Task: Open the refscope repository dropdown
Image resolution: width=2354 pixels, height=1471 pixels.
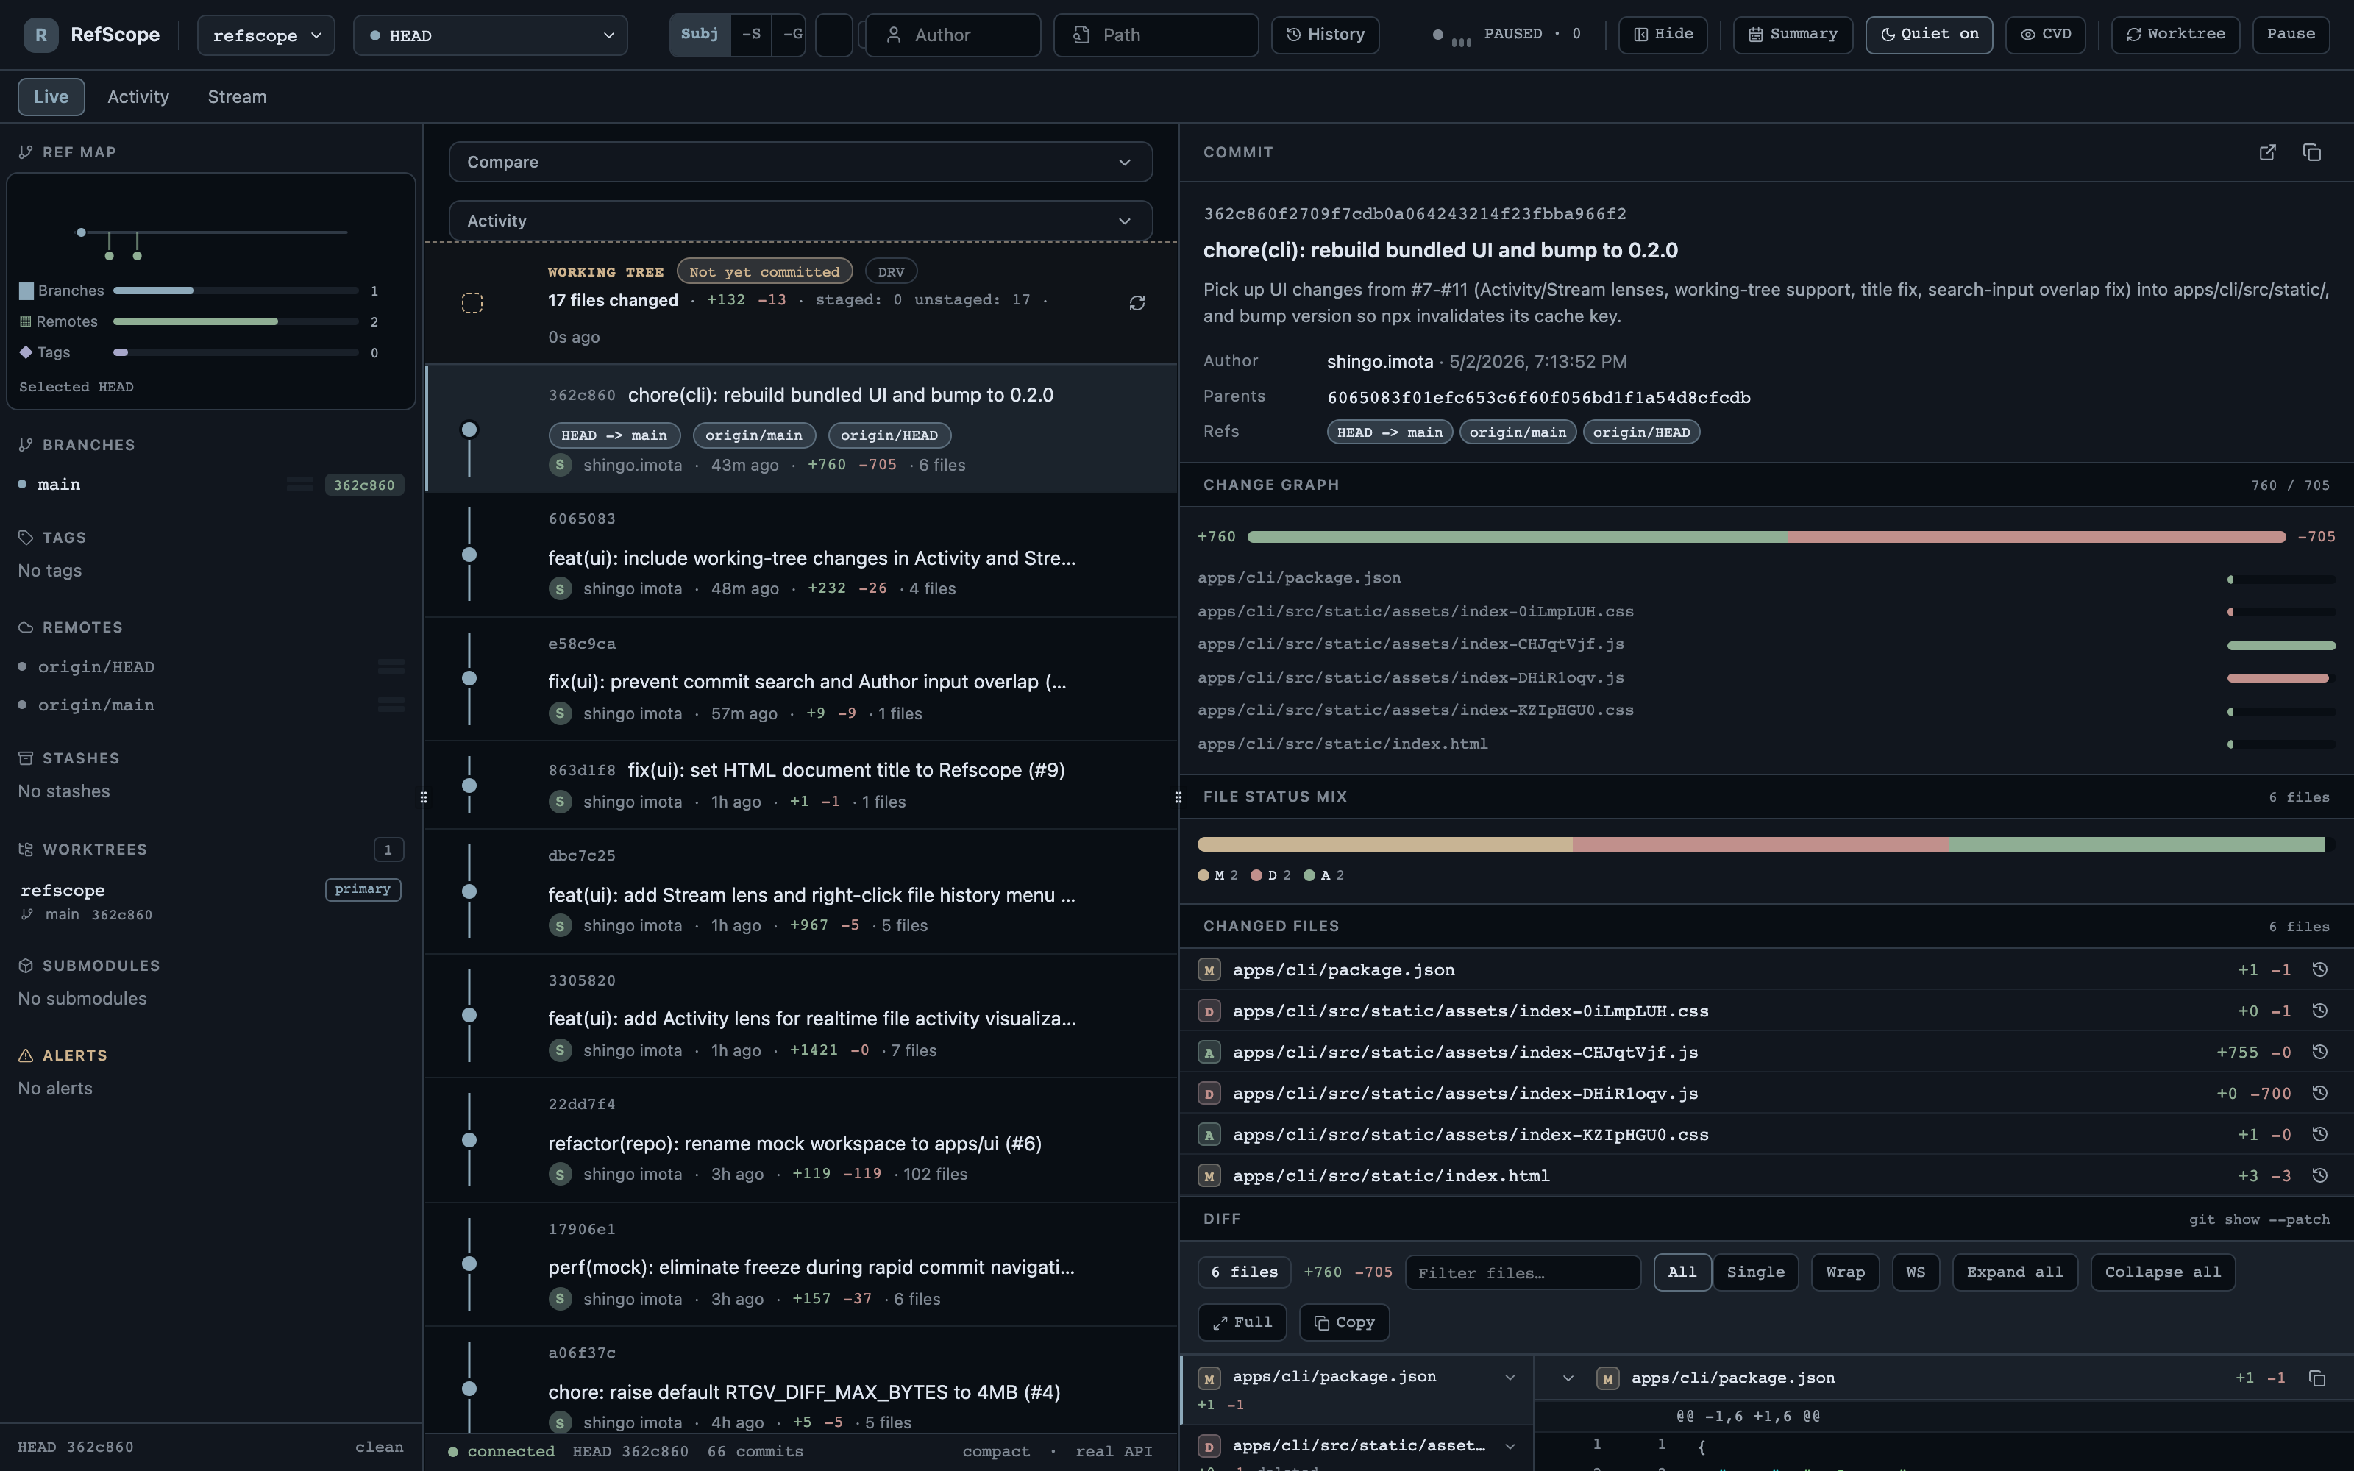Action: click(x=266, y=35)
